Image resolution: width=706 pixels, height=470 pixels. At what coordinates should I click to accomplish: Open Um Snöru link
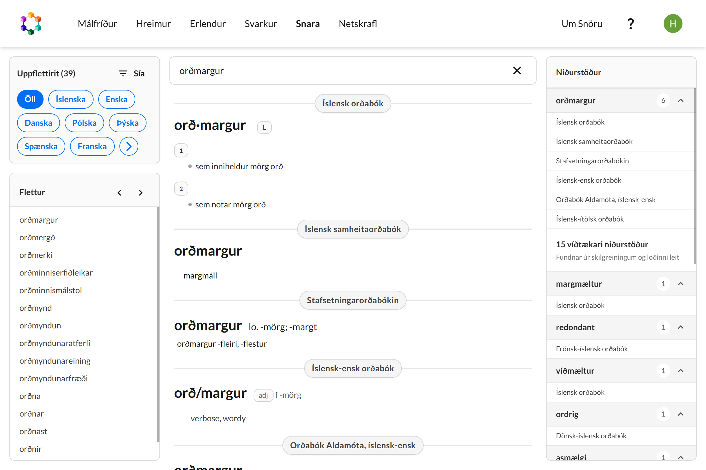pos(582,24)
